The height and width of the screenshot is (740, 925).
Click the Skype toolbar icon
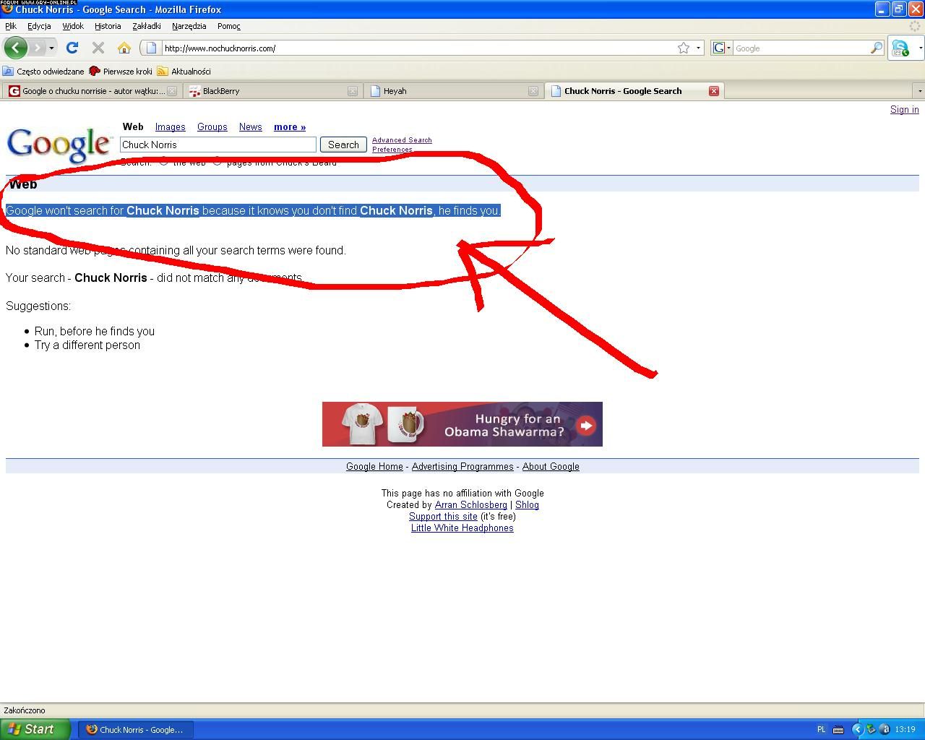tap(900, 48)
